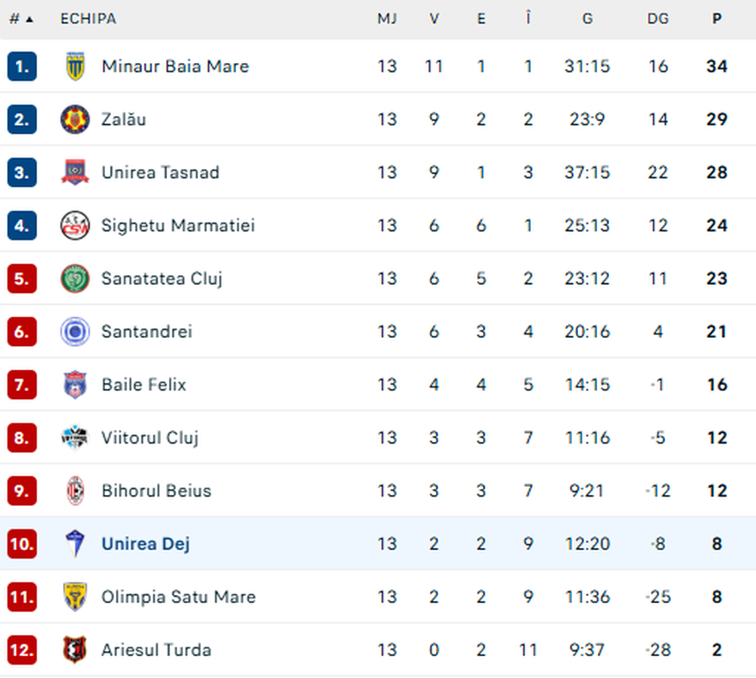
Task: Click the Ariesul Turda club crest
Action: [x=76, y=649]
